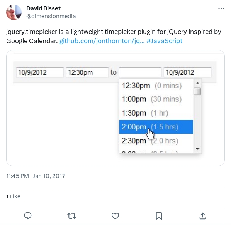231x225 pixels.
Task: Choose 1:00pm (30 mins) option
Action: click(x=156, y=99)
